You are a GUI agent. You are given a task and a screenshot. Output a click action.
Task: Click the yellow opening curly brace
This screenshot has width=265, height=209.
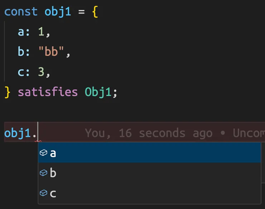coord(95,11)
